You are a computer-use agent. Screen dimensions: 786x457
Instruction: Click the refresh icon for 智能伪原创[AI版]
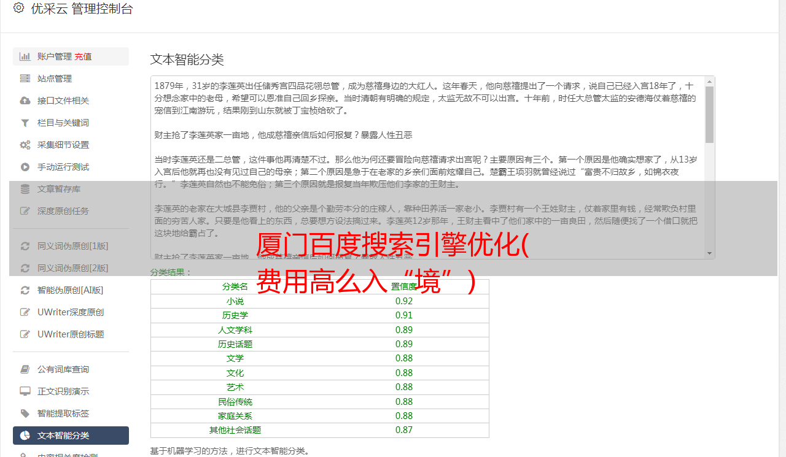[x=25, y=290]
